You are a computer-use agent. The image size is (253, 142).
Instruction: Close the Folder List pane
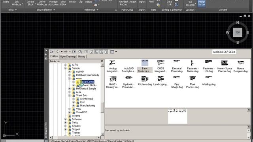pos(102,61)
